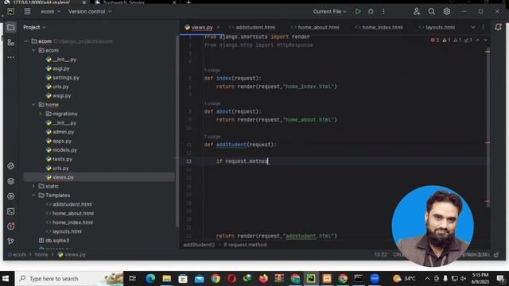Open the Problems tool window
The width and height of the screenshot is (509, 286).
click(x=10, y=226)
